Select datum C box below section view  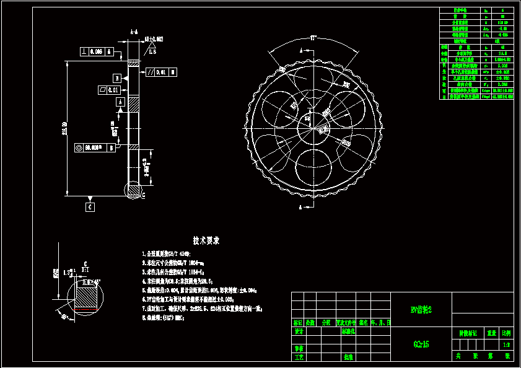coord(90,207)
